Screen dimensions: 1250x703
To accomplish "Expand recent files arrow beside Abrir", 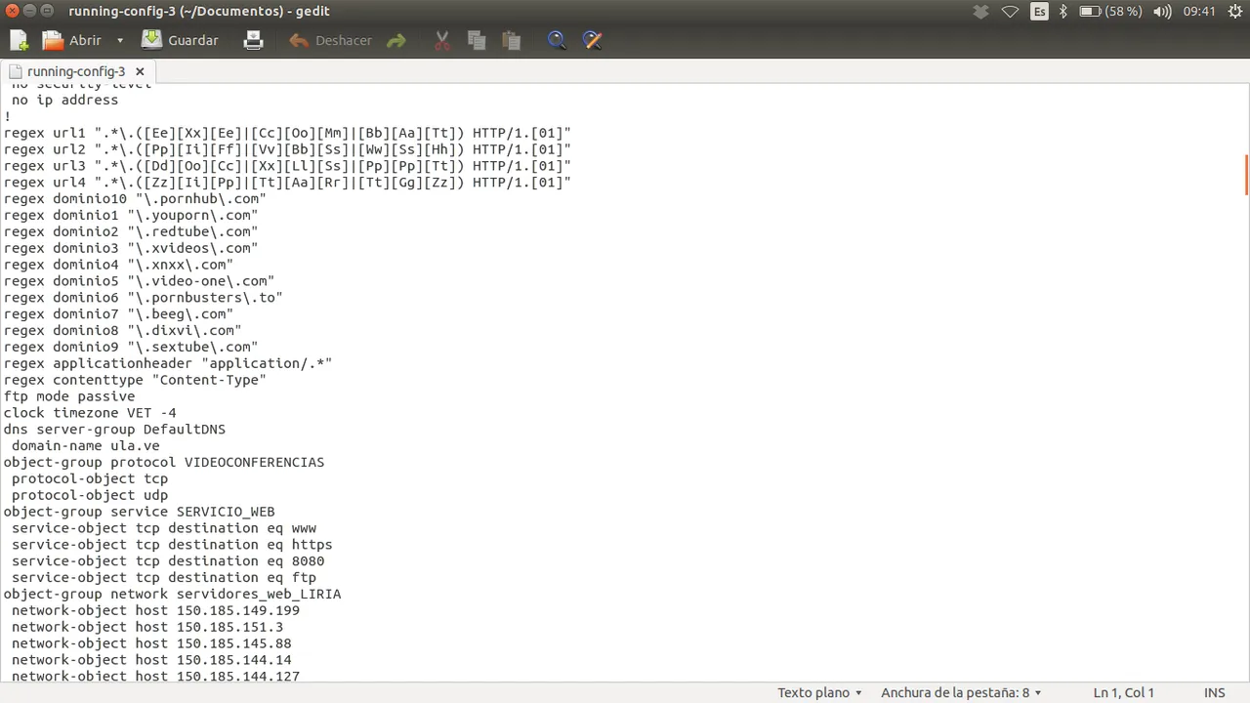I will coord(120,40).
